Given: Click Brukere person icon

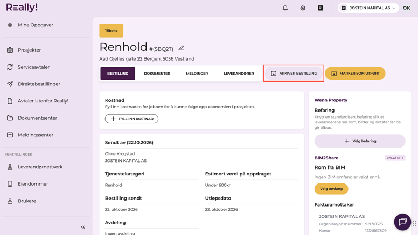Looking at the screenshot, I should (10, 201).
